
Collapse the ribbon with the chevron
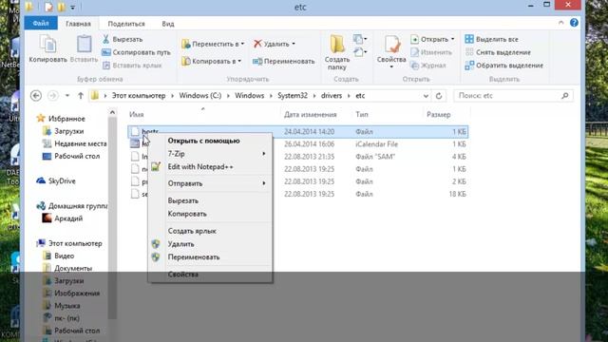tap(561, 23)
